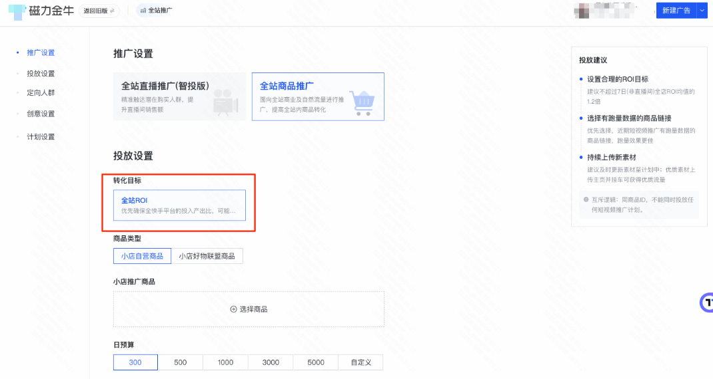713x379 pixels.
Task: Click the 推广设置 section heading
Action: pyautogui.click(x=133, y=54)
